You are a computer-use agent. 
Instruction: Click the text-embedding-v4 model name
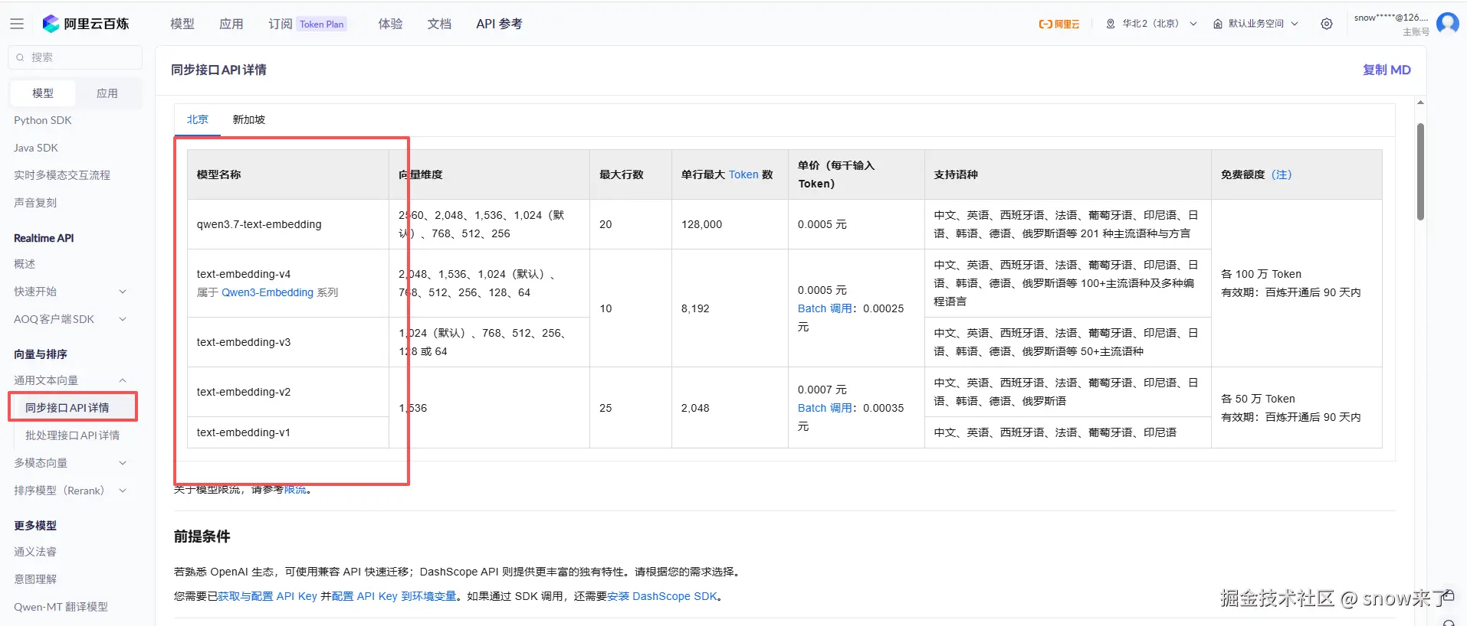tap(244, 274)
